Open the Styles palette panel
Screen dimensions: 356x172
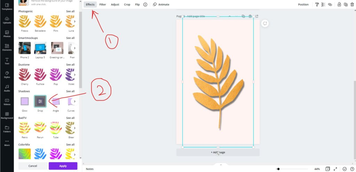(7, 75)
